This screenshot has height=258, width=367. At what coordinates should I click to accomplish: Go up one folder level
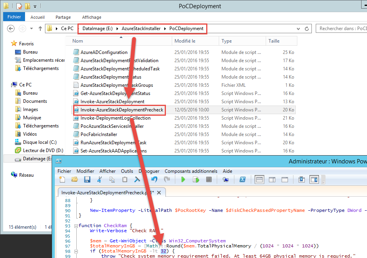point(40,29)
